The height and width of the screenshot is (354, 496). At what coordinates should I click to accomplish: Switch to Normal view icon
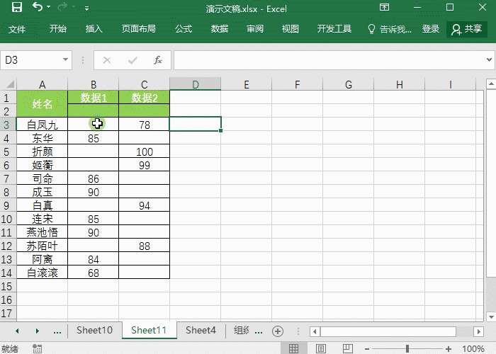coord(293,348)
